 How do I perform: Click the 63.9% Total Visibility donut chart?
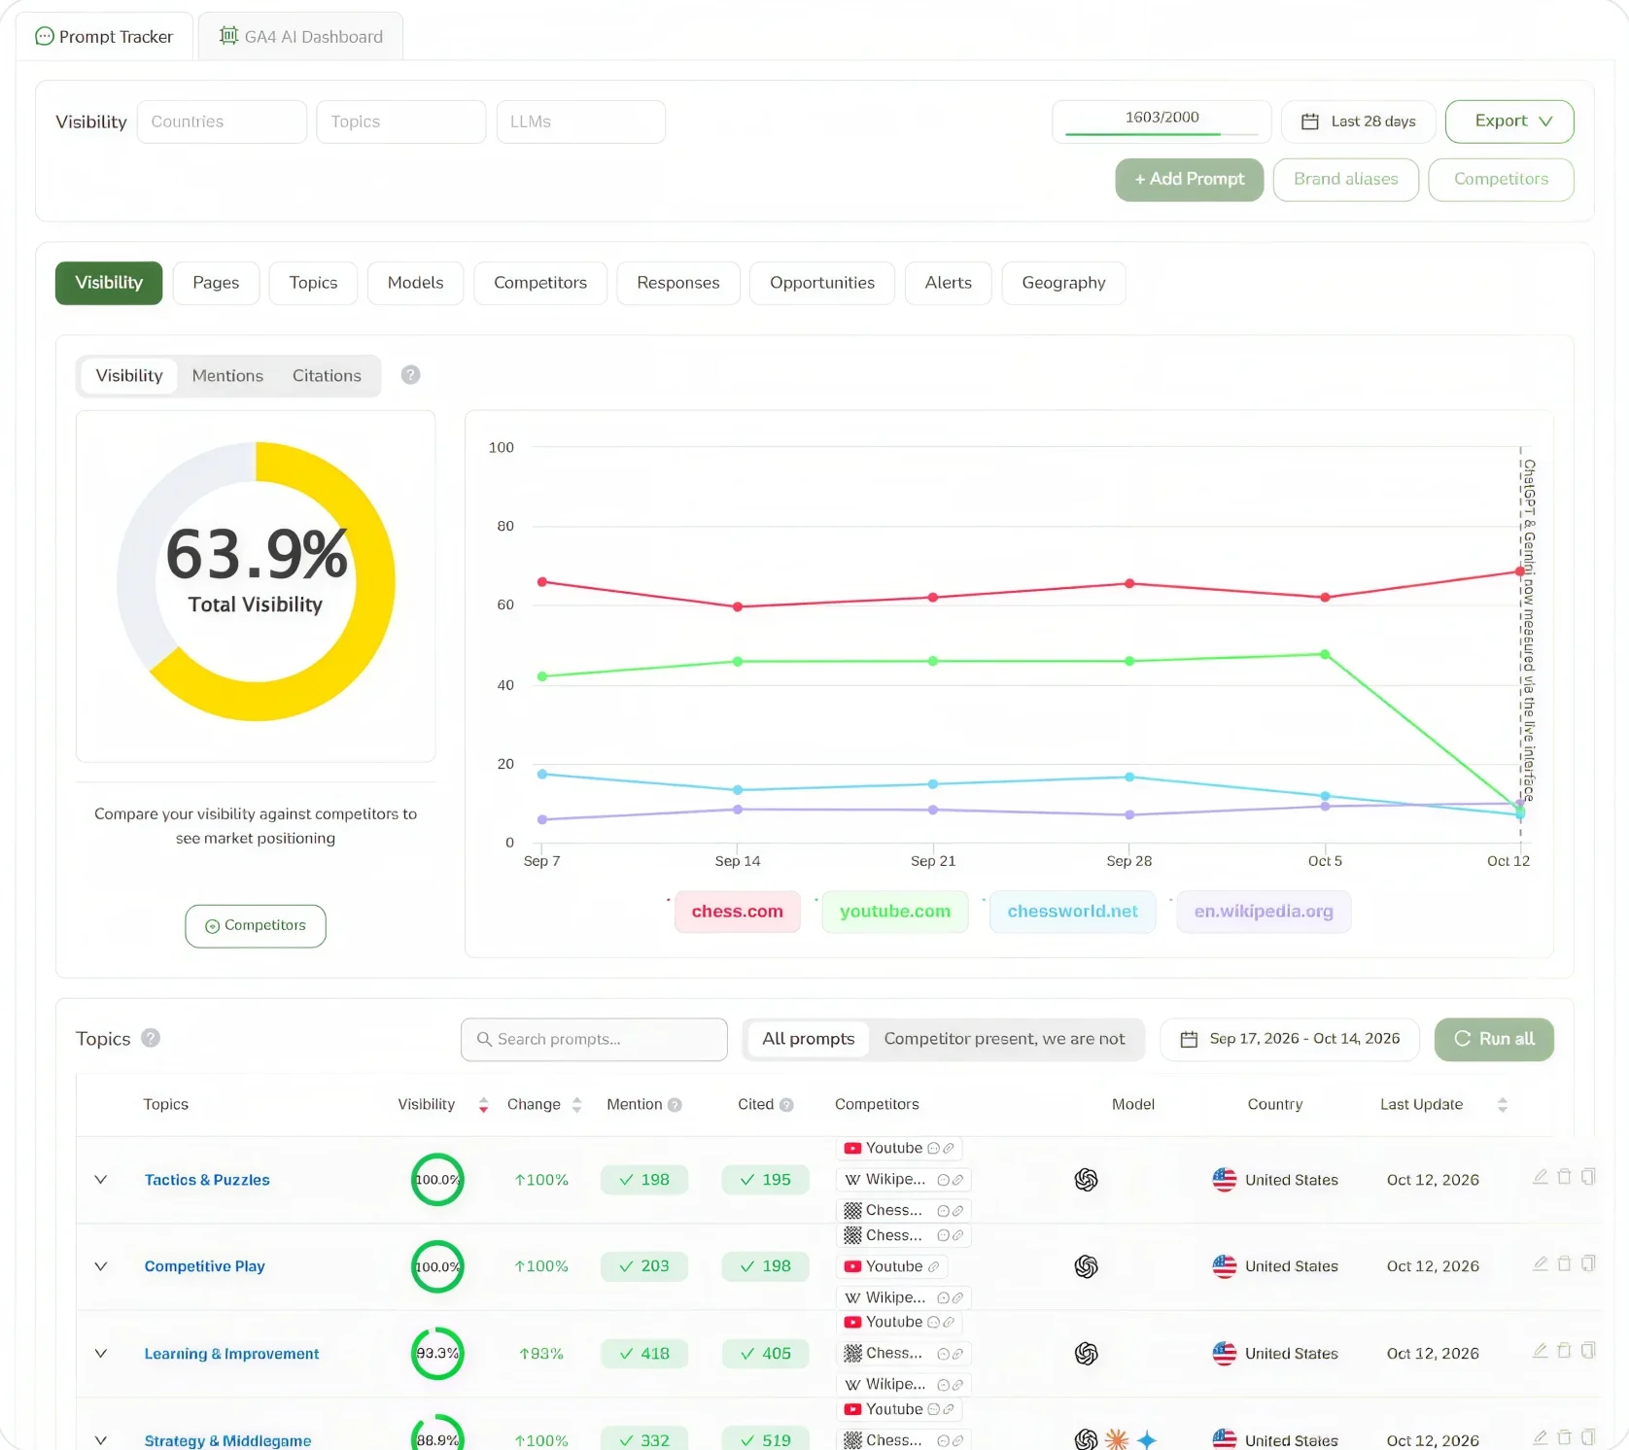coord(256,581)
